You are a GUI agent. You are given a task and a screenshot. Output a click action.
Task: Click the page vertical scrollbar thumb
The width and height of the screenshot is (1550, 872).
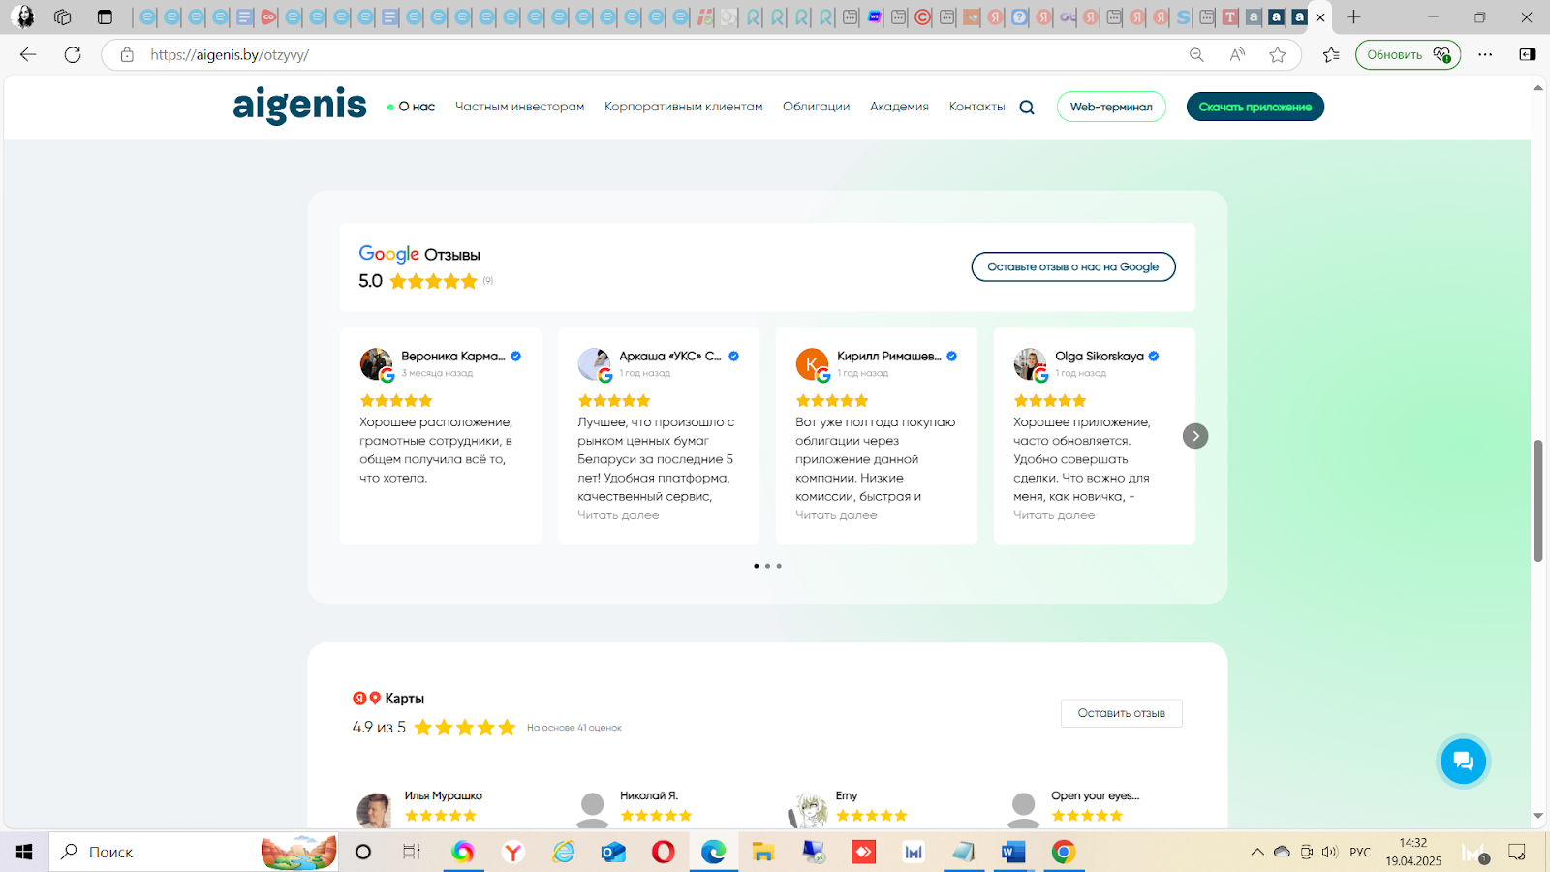[x=1537, y=501]
